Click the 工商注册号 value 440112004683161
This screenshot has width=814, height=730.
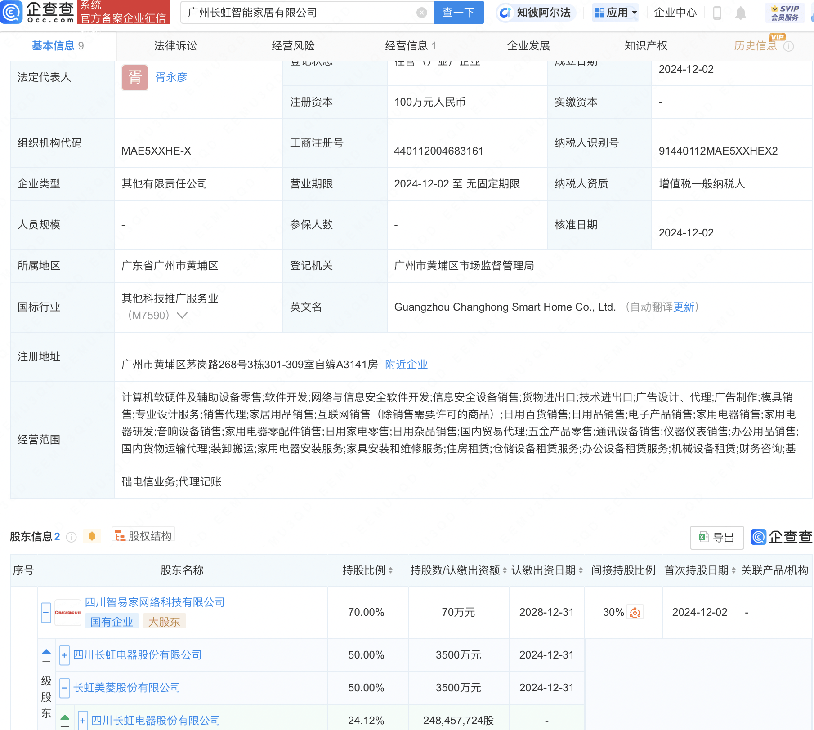point(438,151)
